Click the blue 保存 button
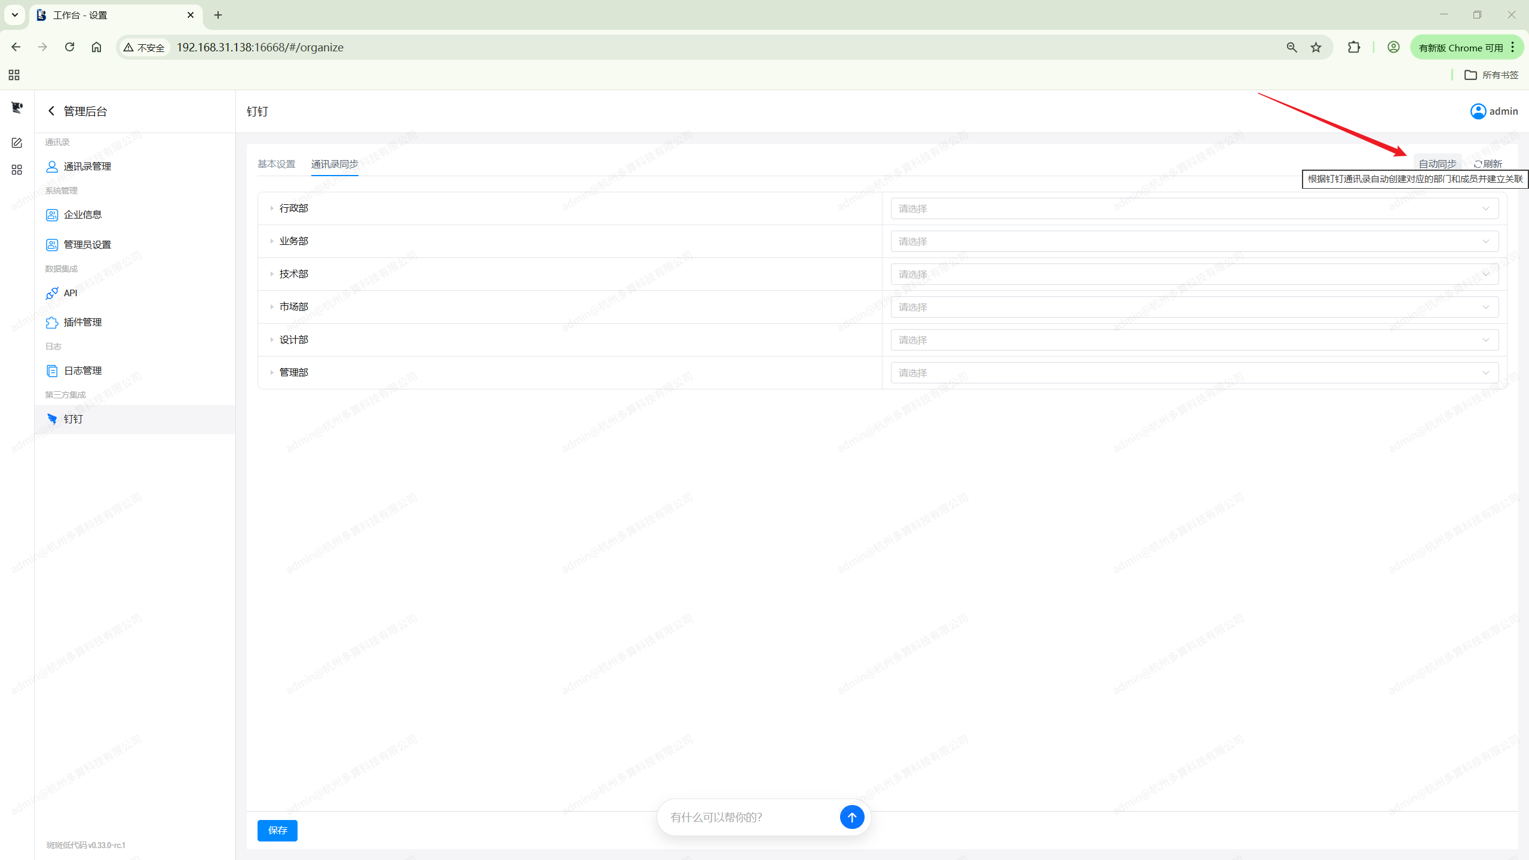Screen dimensions: 1529x860 (277, 830)
